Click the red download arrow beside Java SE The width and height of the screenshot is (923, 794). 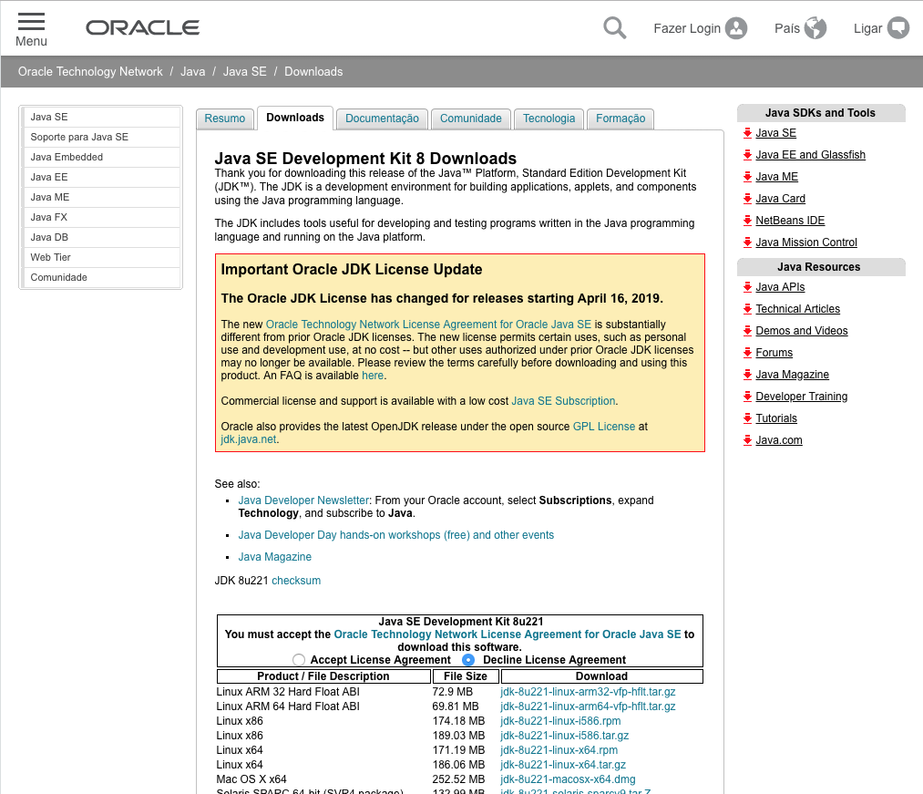pos(747,133)
